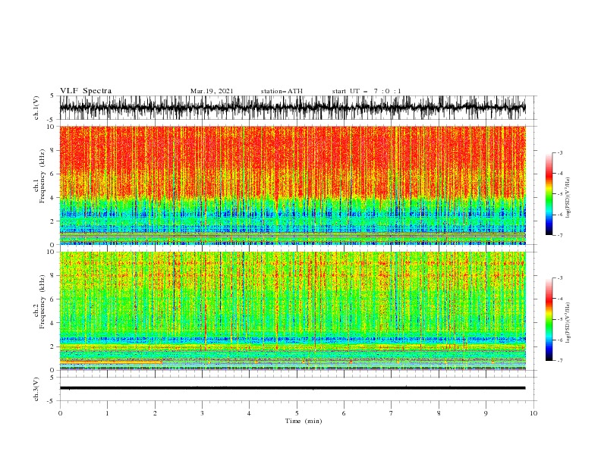Click time axis tick label "8"
This screenshot has width=601, height=464.
point(439,413)
